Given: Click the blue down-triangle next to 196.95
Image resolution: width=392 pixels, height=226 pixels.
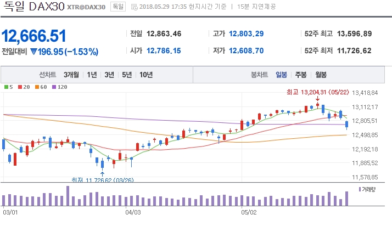Looking at the screenshot, I should pyautogui.click(x=33, y=52).
